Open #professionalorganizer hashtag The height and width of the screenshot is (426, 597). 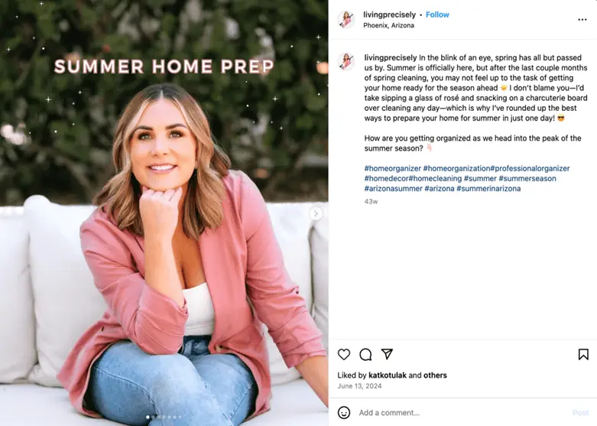tap(530, 168)
